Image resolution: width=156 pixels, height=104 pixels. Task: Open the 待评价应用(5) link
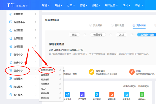(129, 86)
